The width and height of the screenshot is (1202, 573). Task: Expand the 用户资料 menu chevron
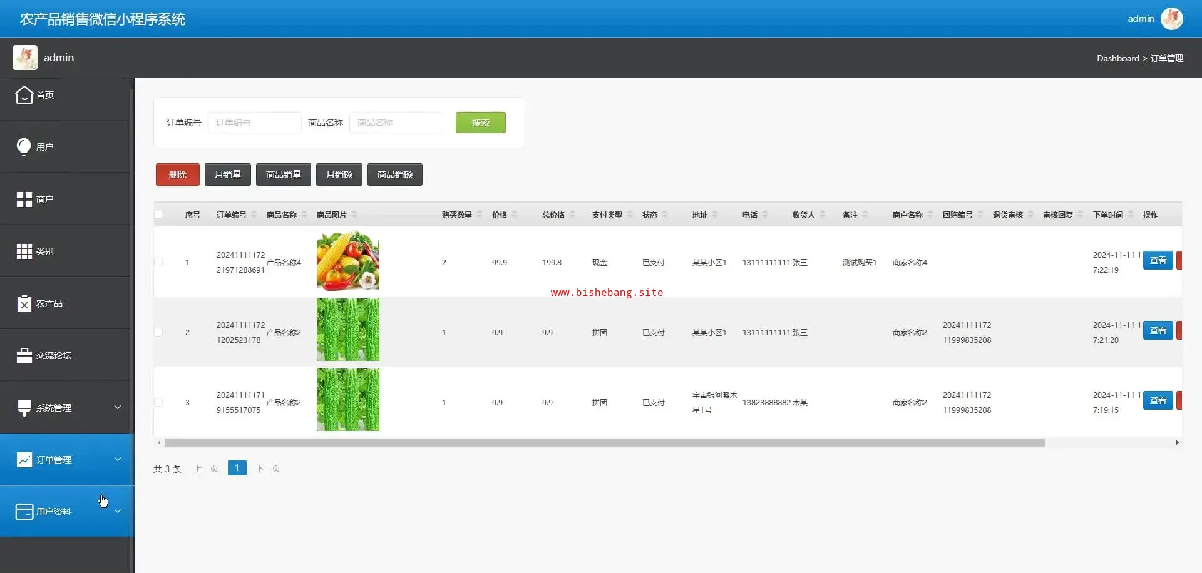tap(117, 511)
